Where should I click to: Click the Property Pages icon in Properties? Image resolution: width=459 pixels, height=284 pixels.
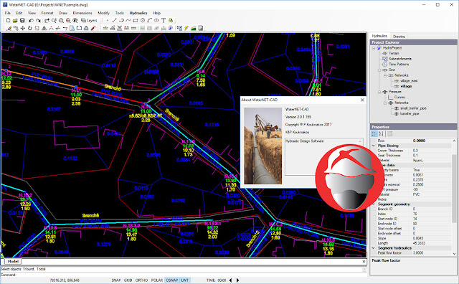click(389, 134)
